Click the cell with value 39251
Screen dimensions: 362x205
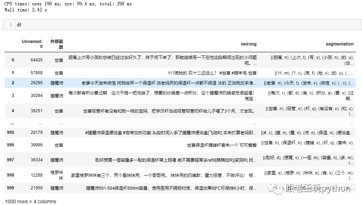coord(37,111)
